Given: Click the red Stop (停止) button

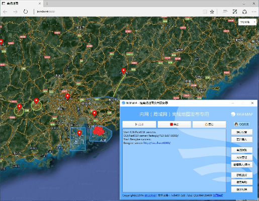Looking at the screenshot, I should pos(175,124).
